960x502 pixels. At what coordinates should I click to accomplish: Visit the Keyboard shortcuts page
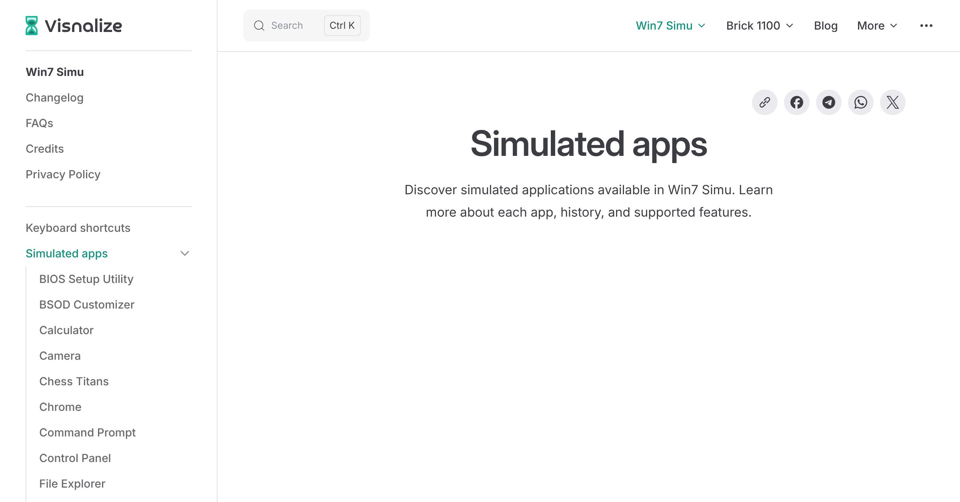pos(78,227)
